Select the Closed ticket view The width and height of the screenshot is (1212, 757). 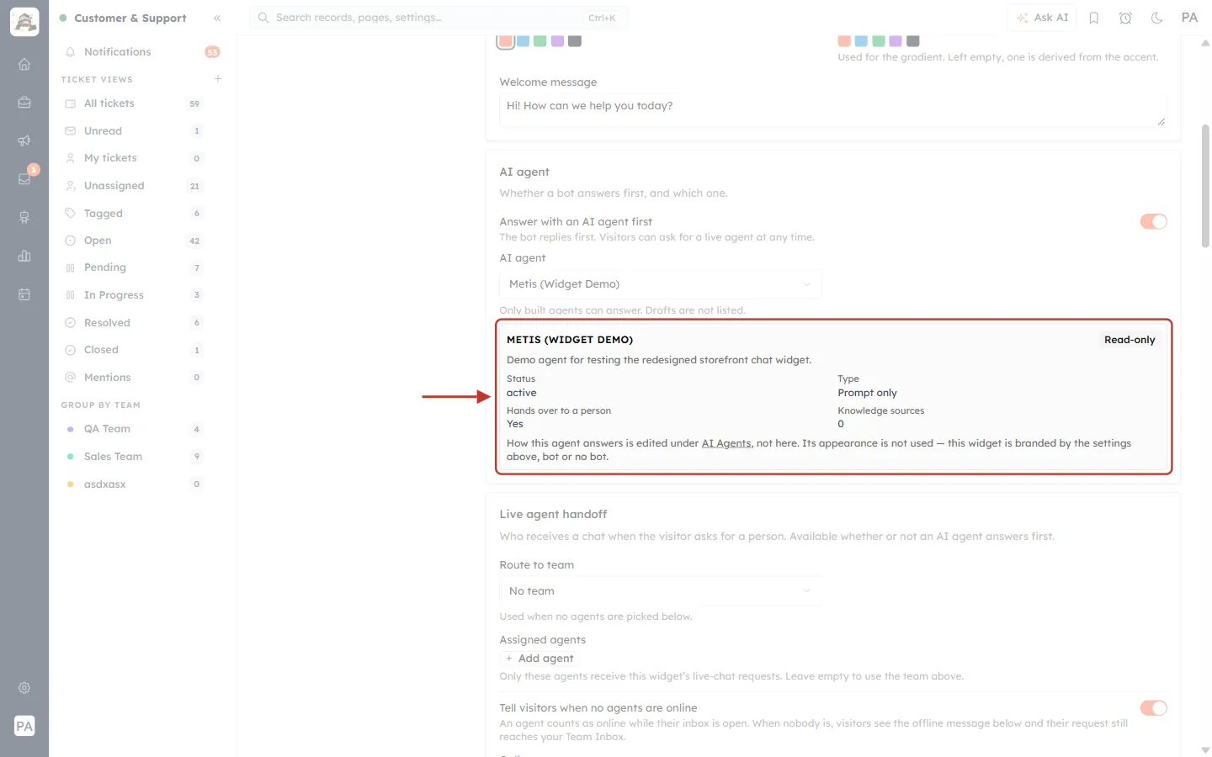pos(135,350)
